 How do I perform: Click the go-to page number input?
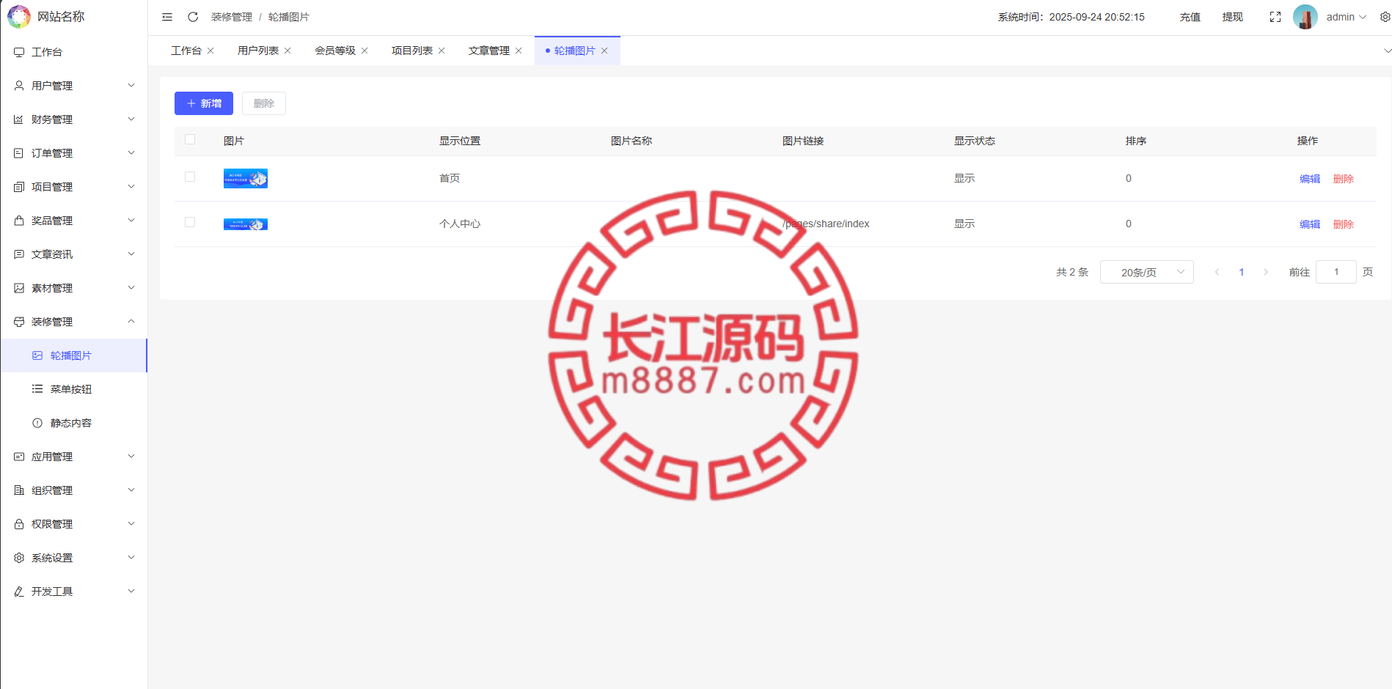[x=1336, y=272]
